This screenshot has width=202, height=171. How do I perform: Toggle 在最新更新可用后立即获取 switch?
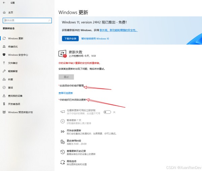pos(107,112)
